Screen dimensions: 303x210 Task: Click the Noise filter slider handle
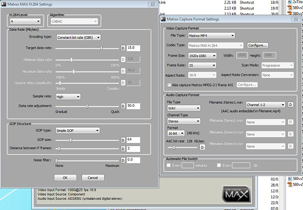[x=56, y=161]
